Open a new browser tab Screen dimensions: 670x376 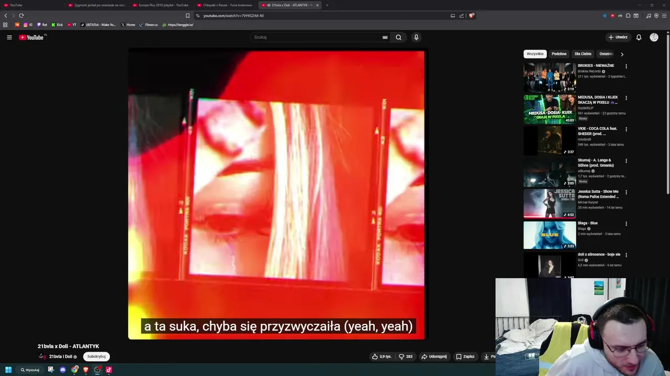point(327,5)
